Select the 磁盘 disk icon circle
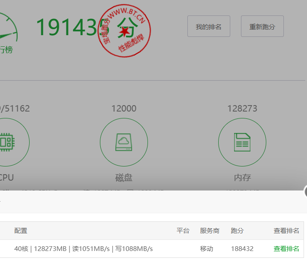 (124, 142)
